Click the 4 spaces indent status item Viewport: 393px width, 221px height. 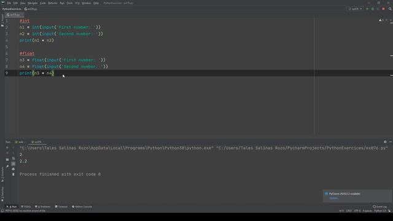(x=367, y=211)
